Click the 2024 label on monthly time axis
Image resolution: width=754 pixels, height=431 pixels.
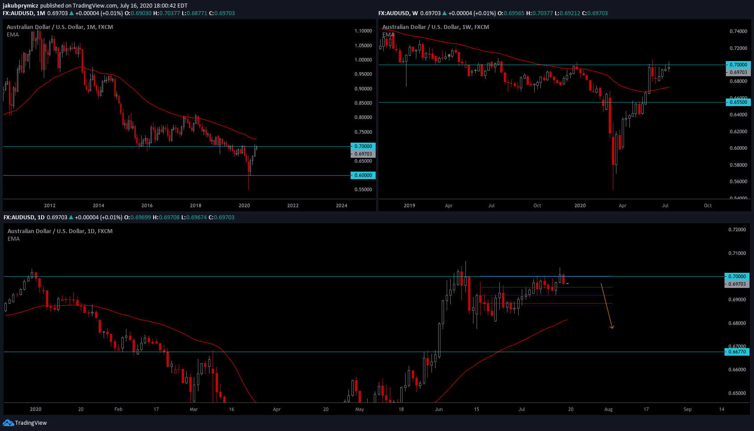(x=341, y=205)
